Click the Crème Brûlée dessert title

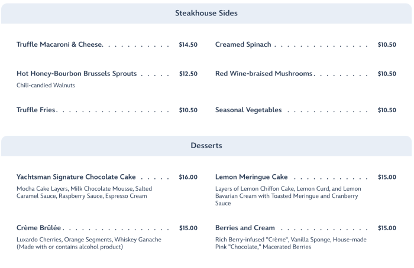pyautogui.click(x=40, y=228)
